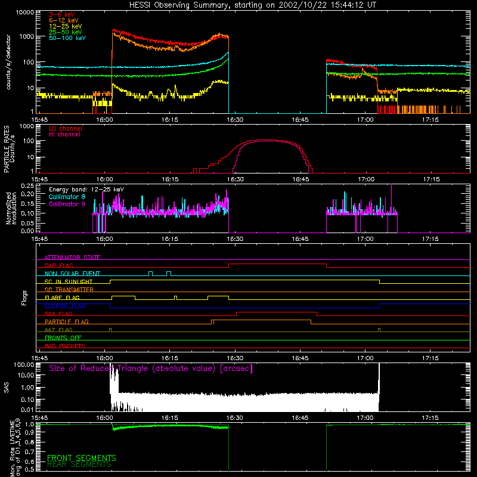Viewport: 477px width, 477px height.
Task: Click the 0.01 tick on SAS axis
Action: coord(27,410)
